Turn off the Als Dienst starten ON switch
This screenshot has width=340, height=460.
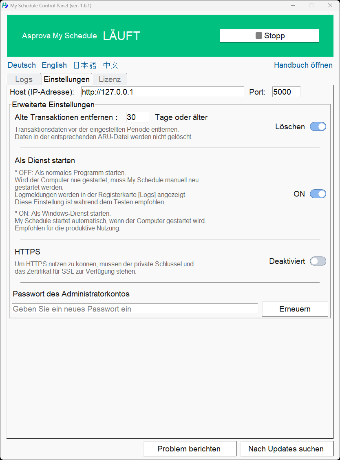click(318, 194)
